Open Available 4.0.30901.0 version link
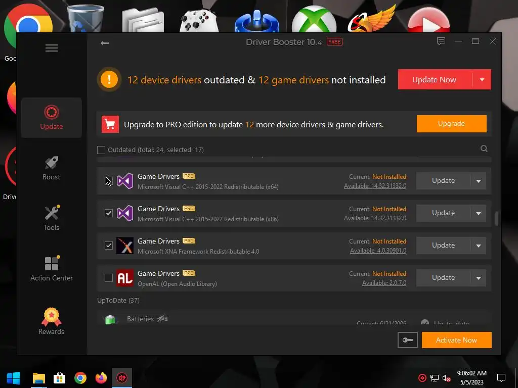Screen dimensions: 518x388 coord(378,251)
